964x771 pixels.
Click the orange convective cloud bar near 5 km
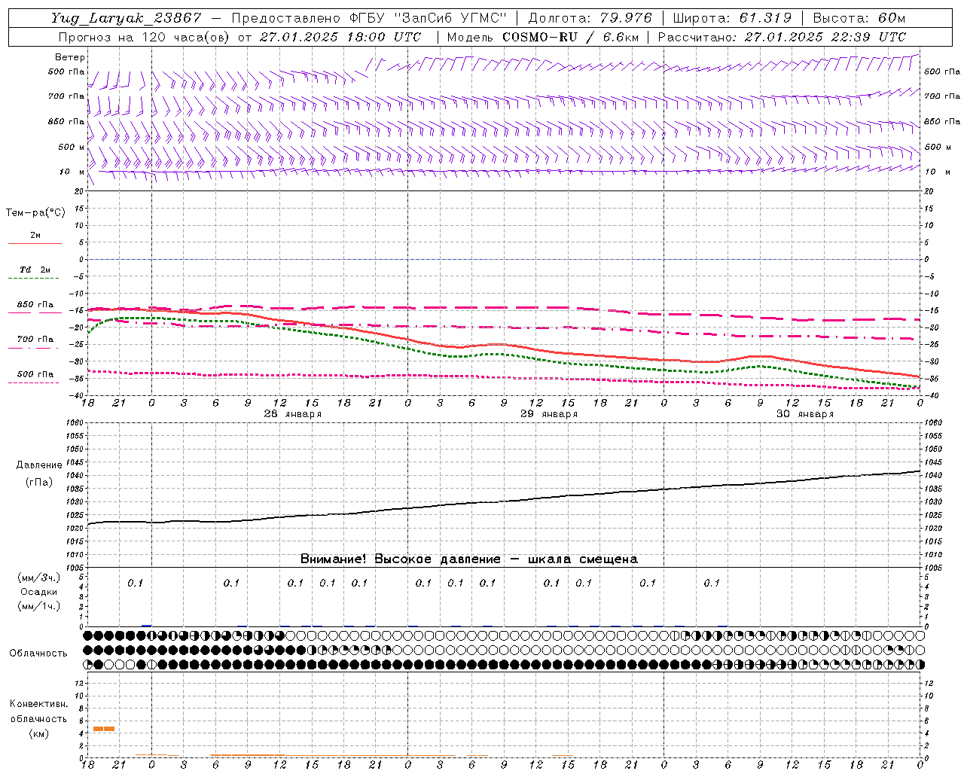tap(104, 728)
